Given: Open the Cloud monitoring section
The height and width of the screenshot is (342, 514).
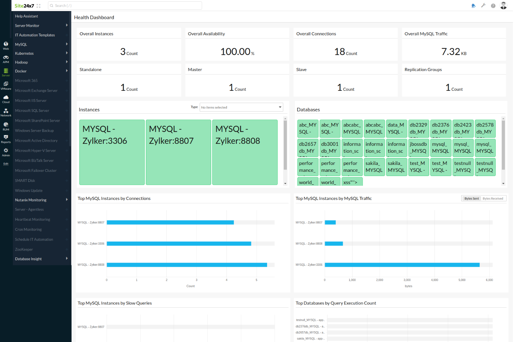Looking at the screenshot, I should coord(6,99).
